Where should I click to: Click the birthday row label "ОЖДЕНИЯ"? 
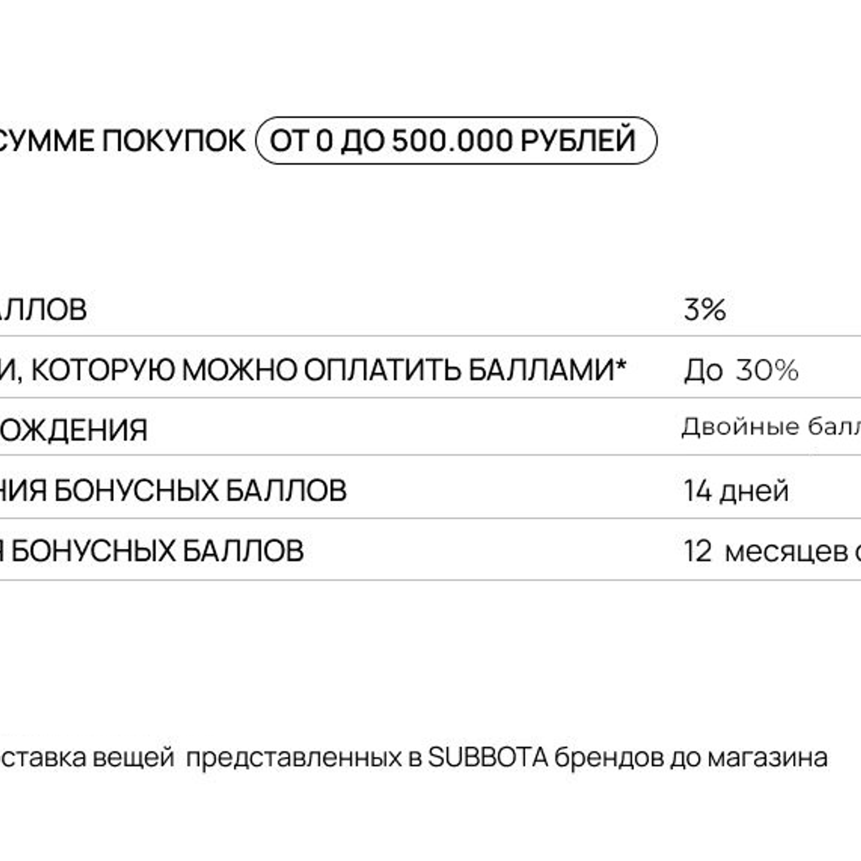coord(74,430)
